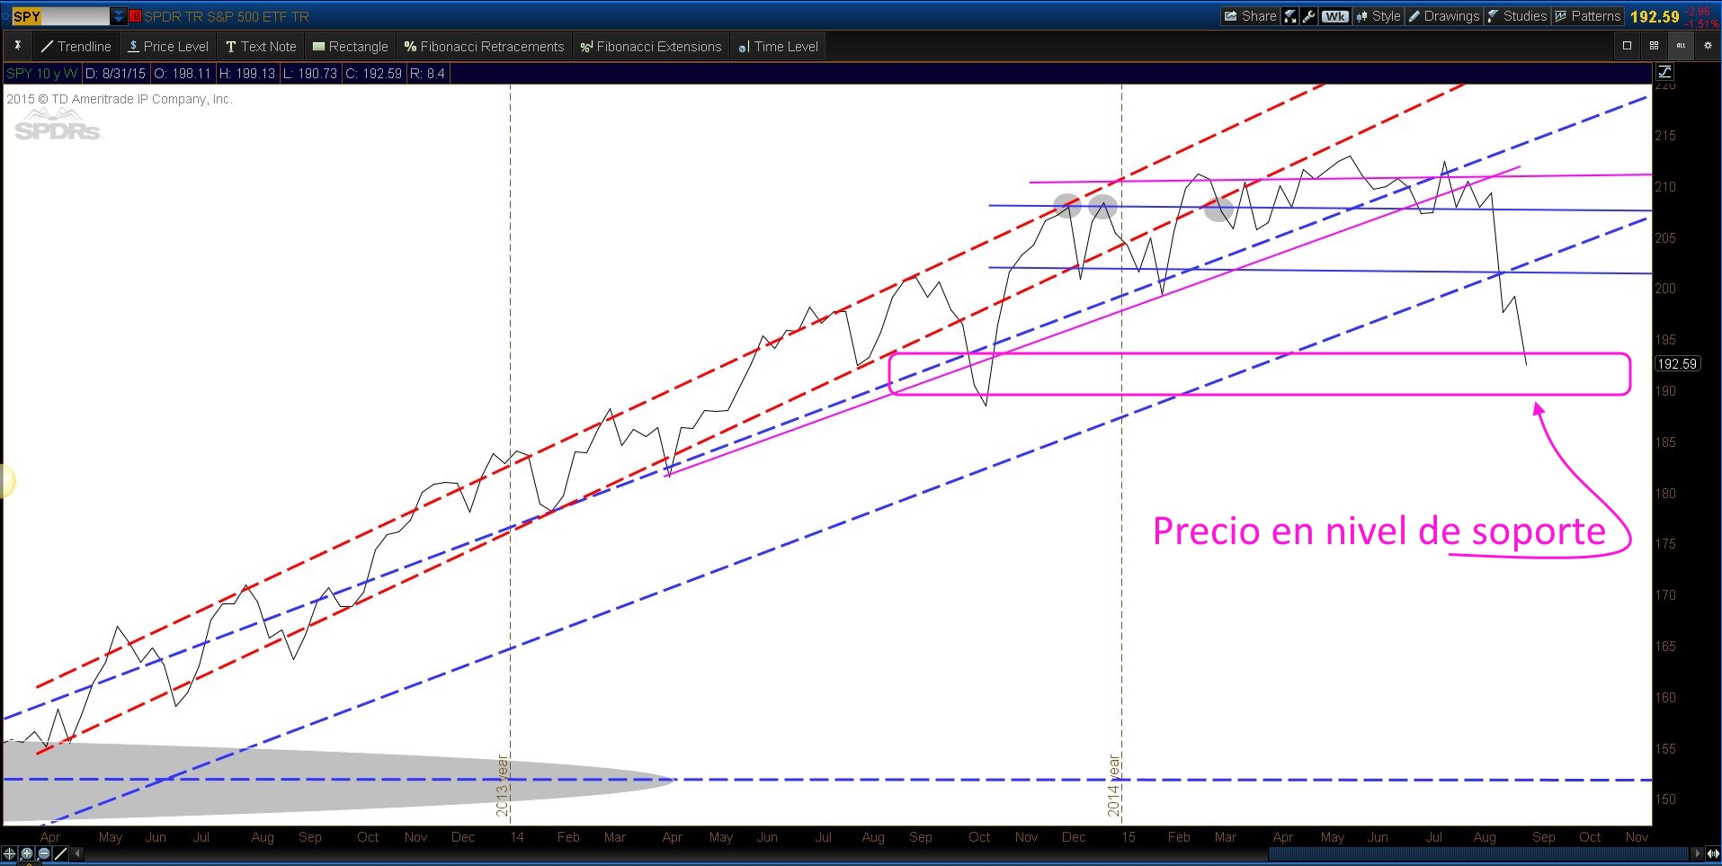Open the Wk timeframe selector
1722x866 pixels.
1335,15
